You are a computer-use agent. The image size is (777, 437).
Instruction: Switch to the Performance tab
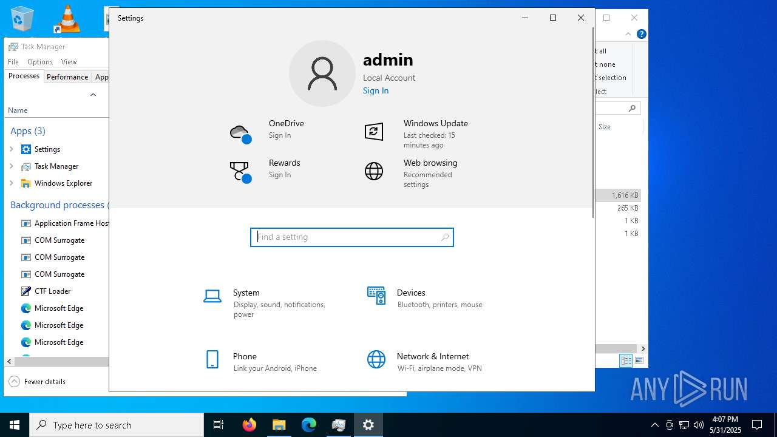tap(67, 77)
